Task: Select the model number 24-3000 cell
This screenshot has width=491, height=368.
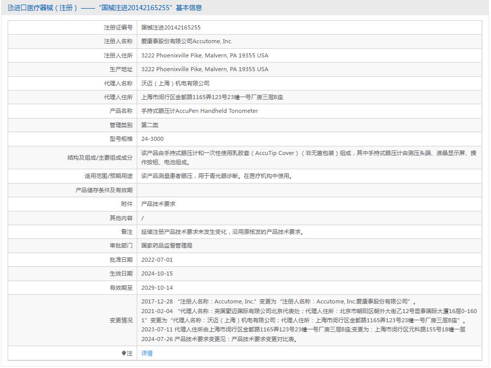Action: (151, 138)
